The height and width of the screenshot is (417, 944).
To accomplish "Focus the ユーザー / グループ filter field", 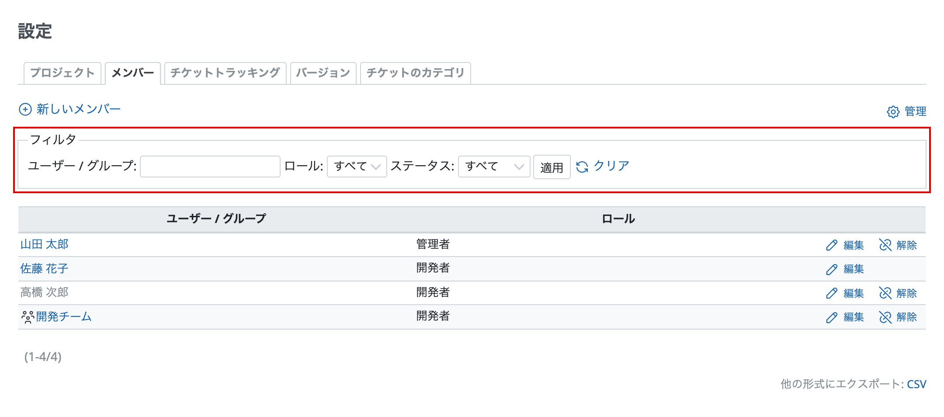I will (210, 167).
